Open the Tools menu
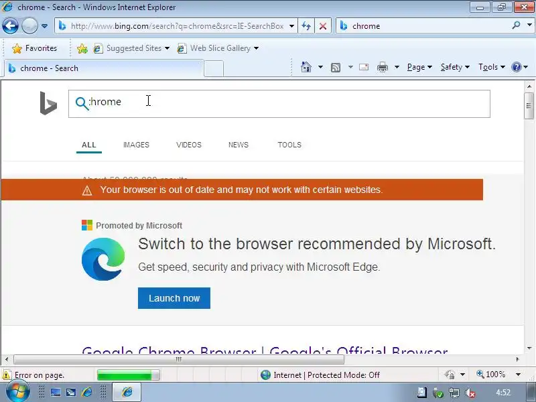This screenshot has height=402, width=536. pyautogui.click(x=492, y=67)
